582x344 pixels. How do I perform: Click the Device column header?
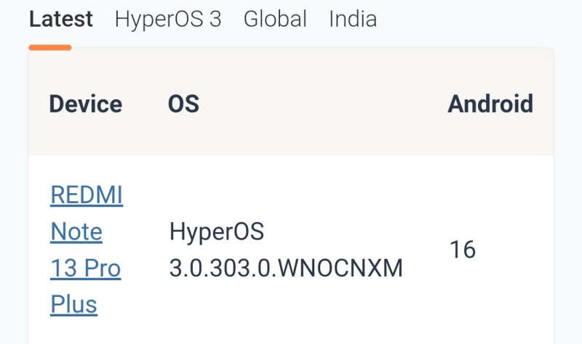(85, 104)
